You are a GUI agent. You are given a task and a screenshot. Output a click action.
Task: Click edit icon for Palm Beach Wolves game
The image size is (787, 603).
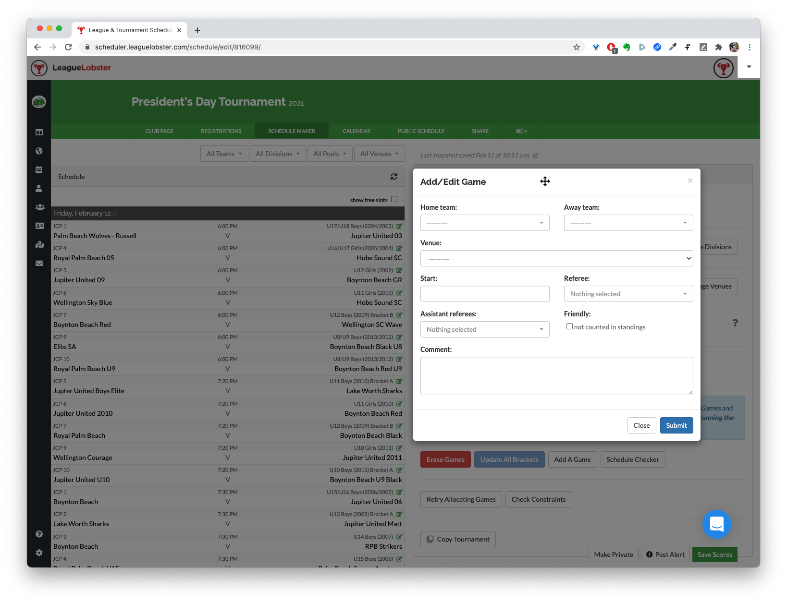(x=399, y=226)
